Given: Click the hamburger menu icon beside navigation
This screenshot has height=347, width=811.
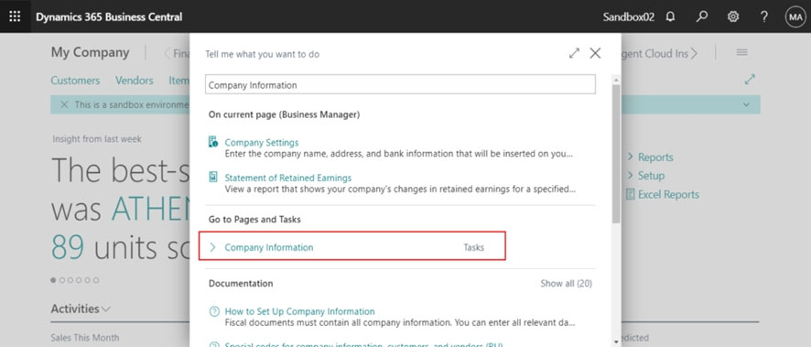Looking at the screenshot, I should (x=741, y=52).
